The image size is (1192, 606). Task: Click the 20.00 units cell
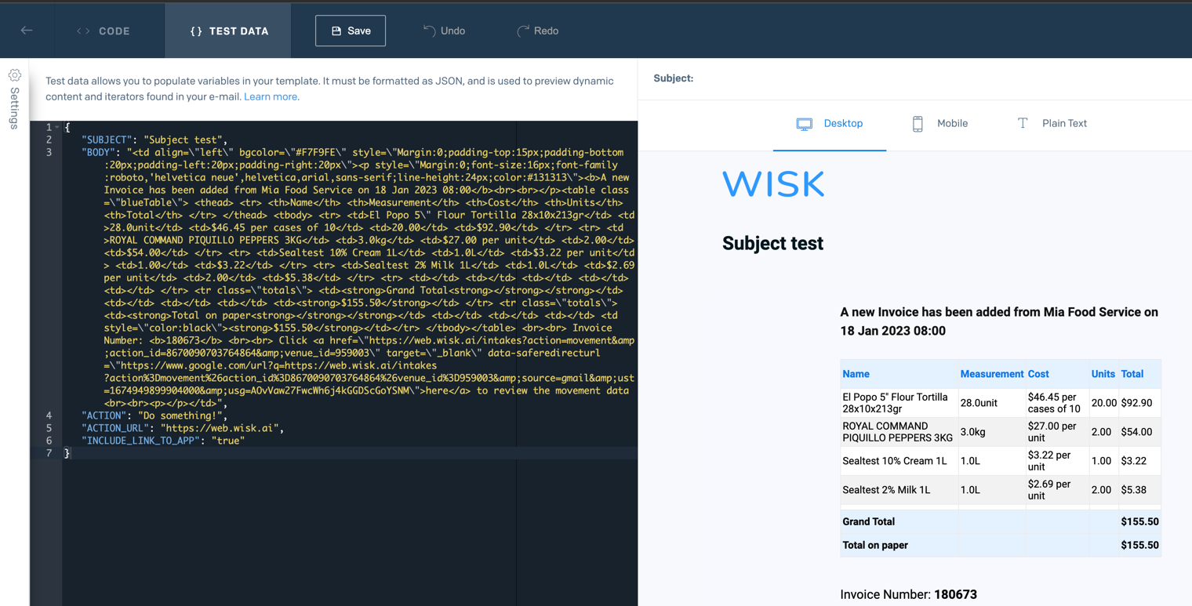1103,403
